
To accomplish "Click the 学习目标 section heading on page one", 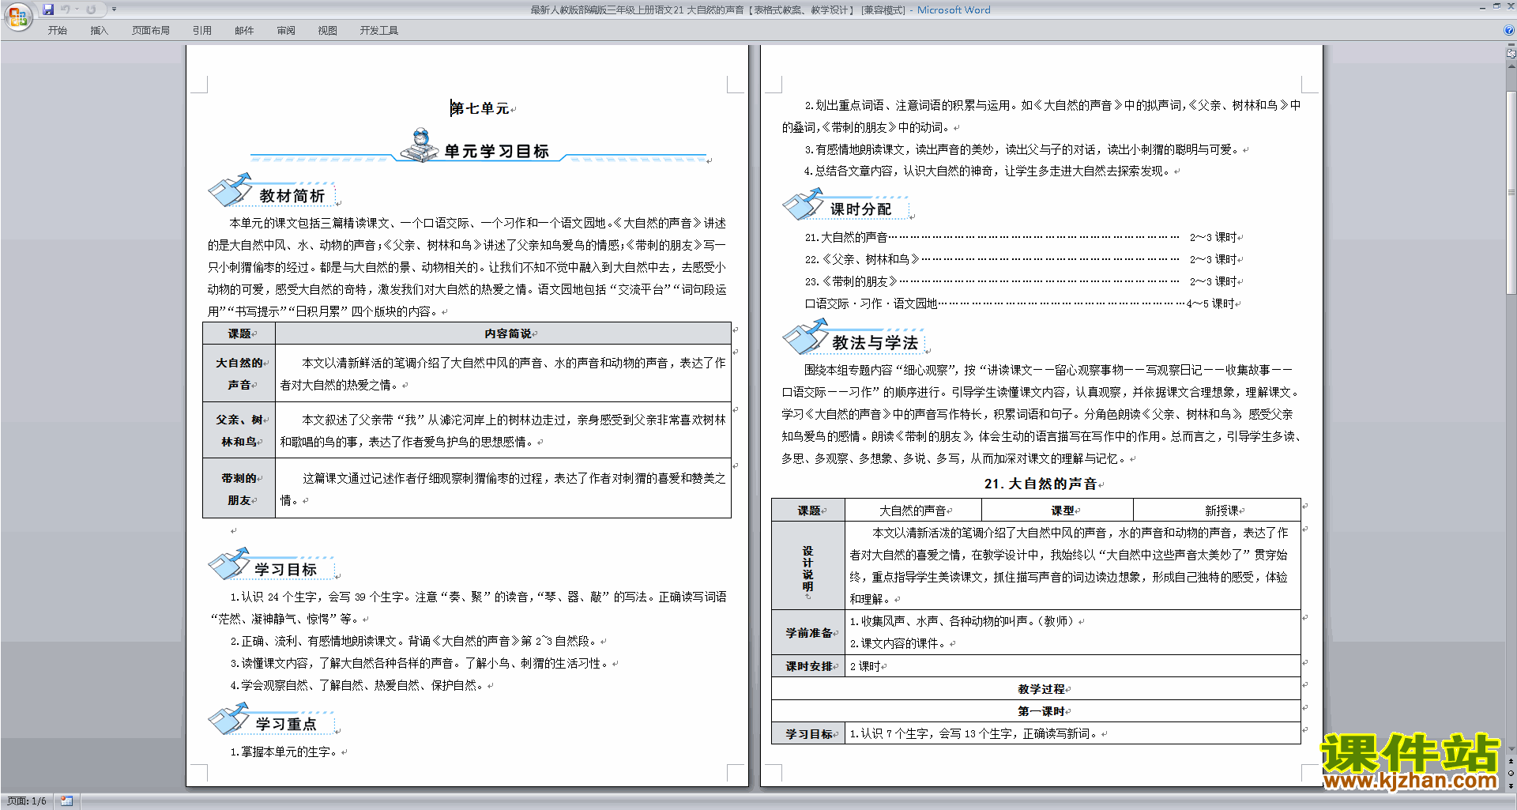I will coord(285,569).
